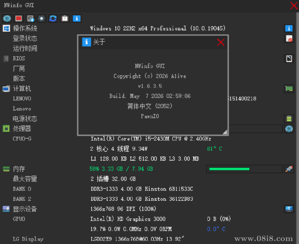Viewport: 299px width, 244px height.
Task: Click the rocket icon on the memory row
Action: point(289,169)
